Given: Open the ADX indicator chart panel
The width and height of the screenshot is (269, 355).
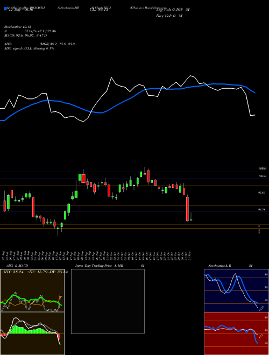Looking at the screenshot, I should 32,290.
